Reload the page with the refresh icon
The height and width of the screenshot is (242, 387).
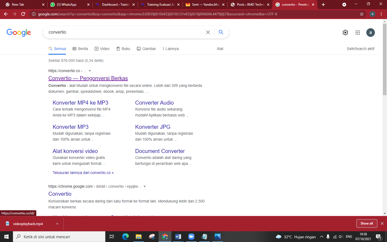click(x=23, y=14)
